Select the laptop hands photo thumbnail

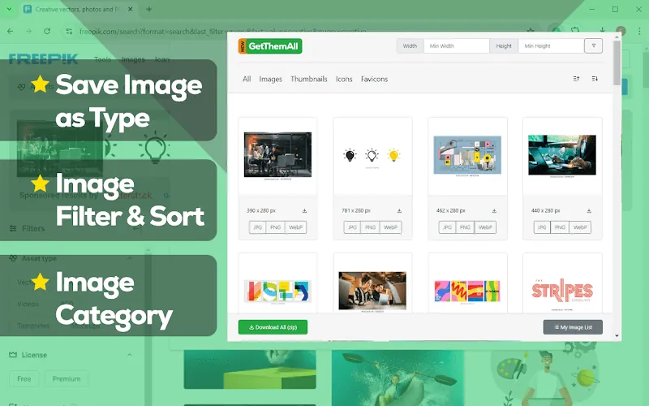562,155
